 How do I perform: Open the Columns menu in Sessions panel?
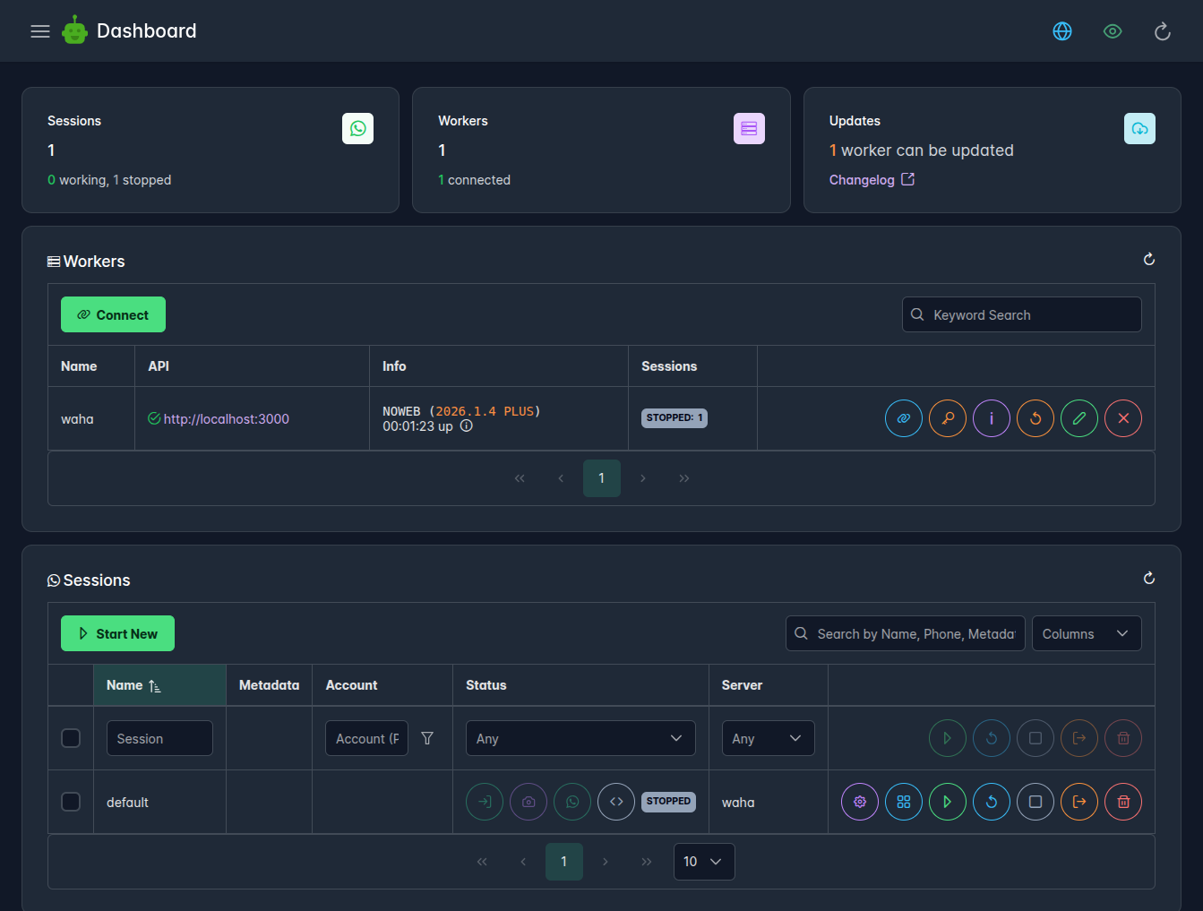(x=1087, y=633)
